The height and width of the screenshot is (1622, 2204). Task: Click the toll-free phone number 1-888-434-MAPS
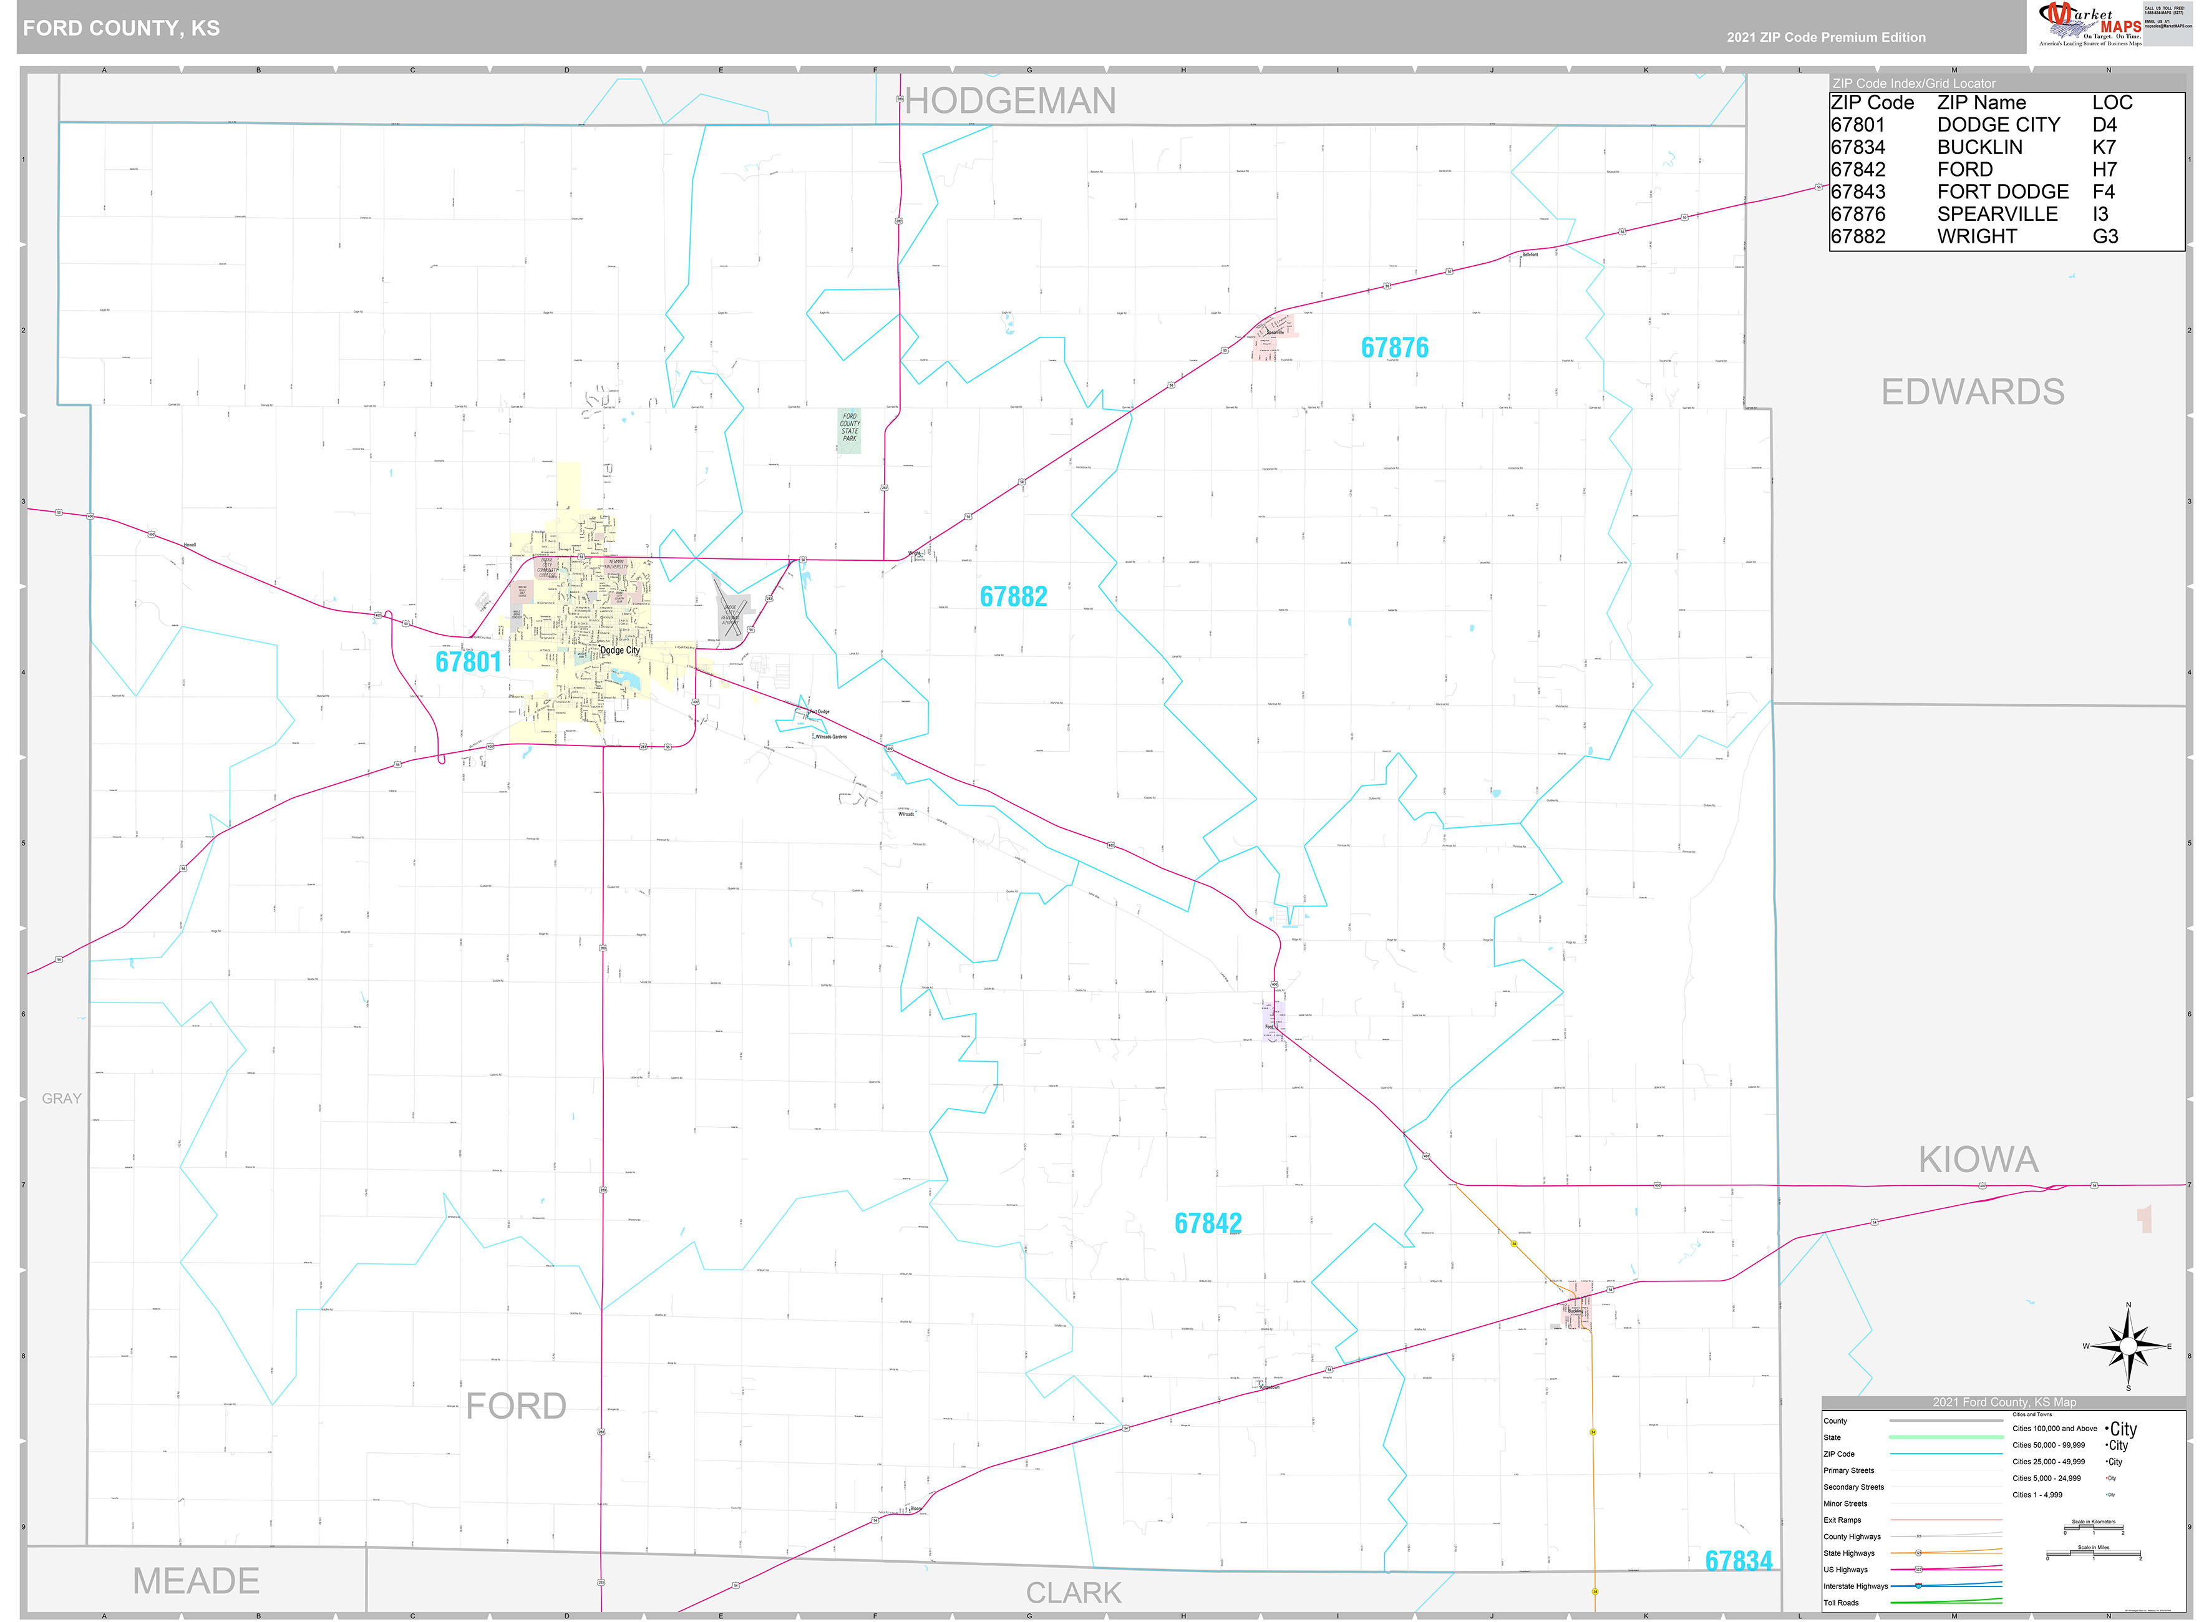pyautogui.click(x=2163, y=12)
